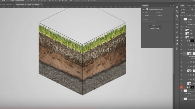Enable Show Transform Controls checkbox
This screenshot has height=109, width=195.
click(10, 1)
